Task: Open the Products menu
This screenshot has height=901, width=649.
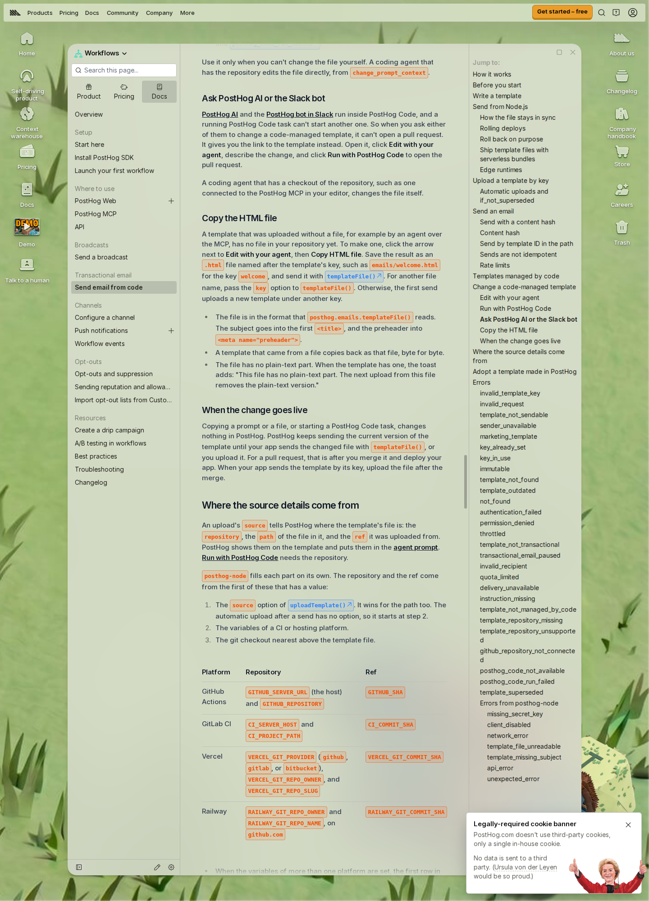Action: coord(40,13)
